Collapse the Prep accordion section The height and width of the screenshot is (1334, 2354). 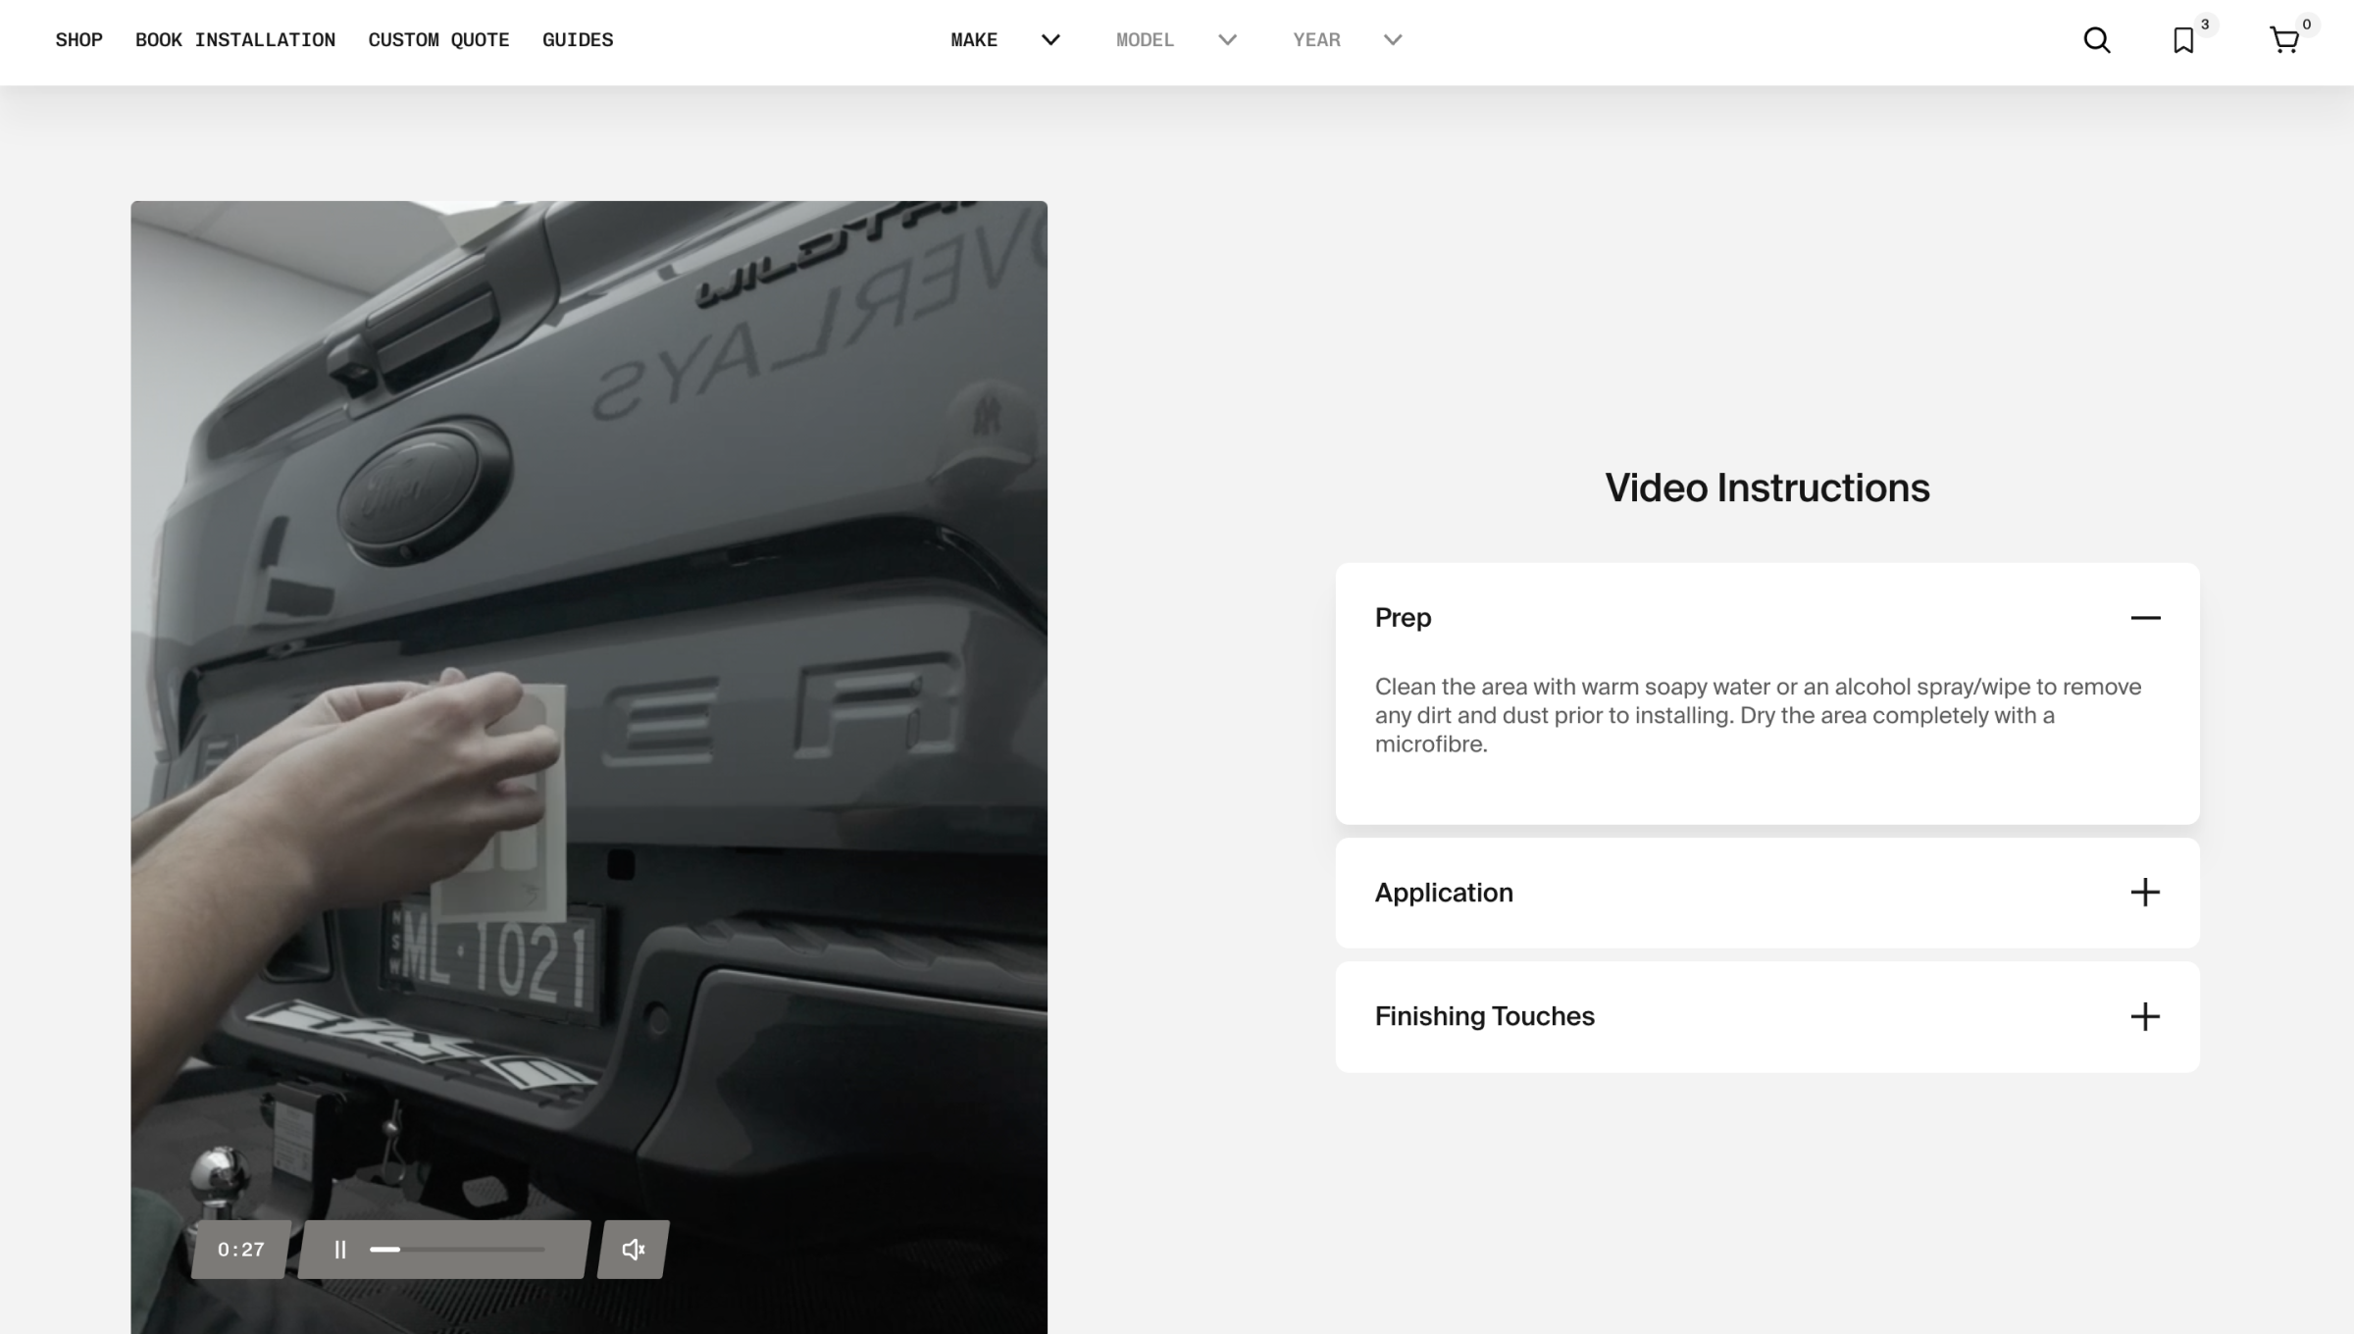pos(1403,618)
